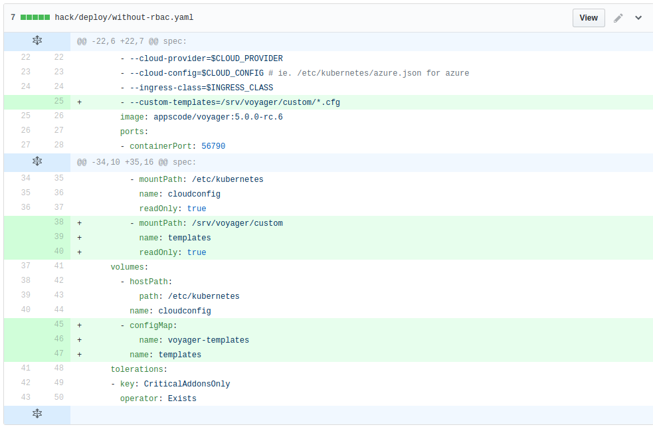
Task: Click the changes count number 7
Action: [x=13, y=18]
